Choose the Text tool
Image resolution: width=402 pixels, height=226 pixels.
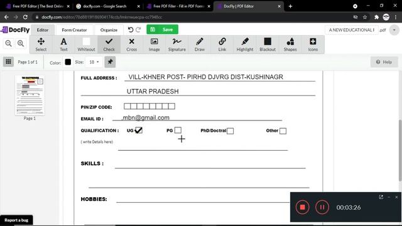(63, 45)
